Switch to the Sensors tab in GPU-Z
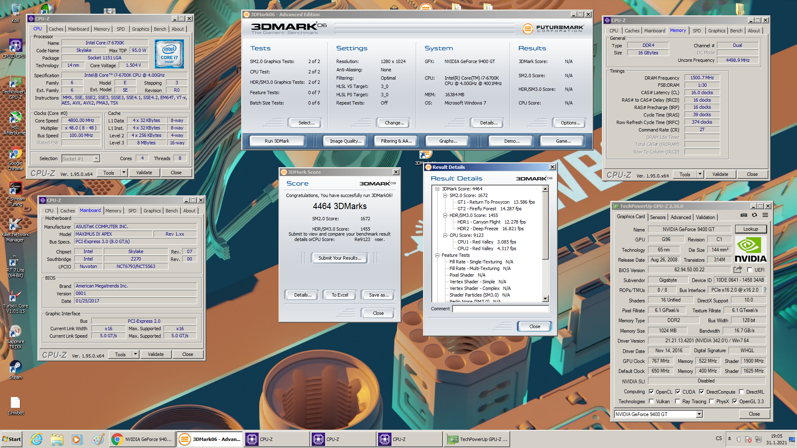This screenshot has height=448, width=797. tap(658, 217)
